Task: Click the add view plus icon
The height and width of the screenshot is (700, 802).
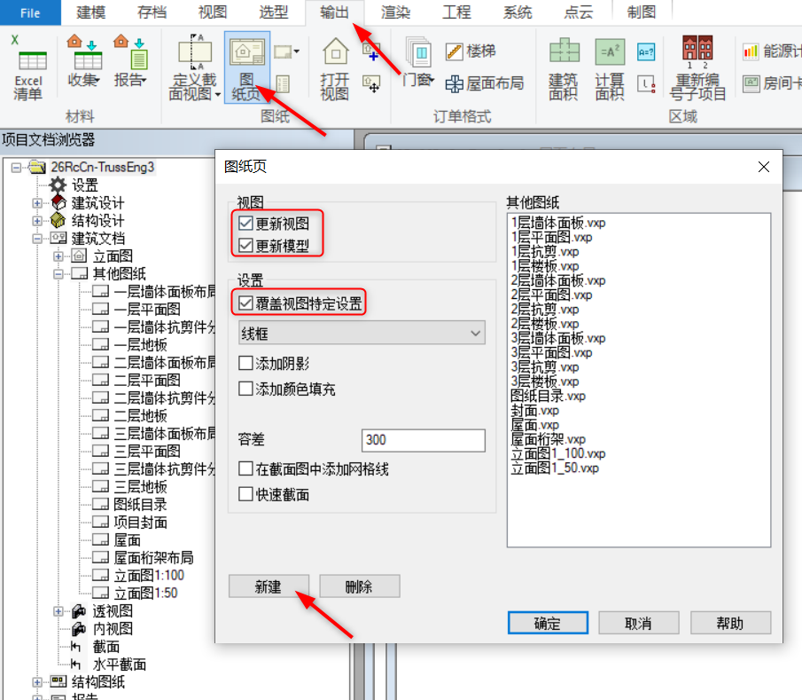Action: (370, 51)
